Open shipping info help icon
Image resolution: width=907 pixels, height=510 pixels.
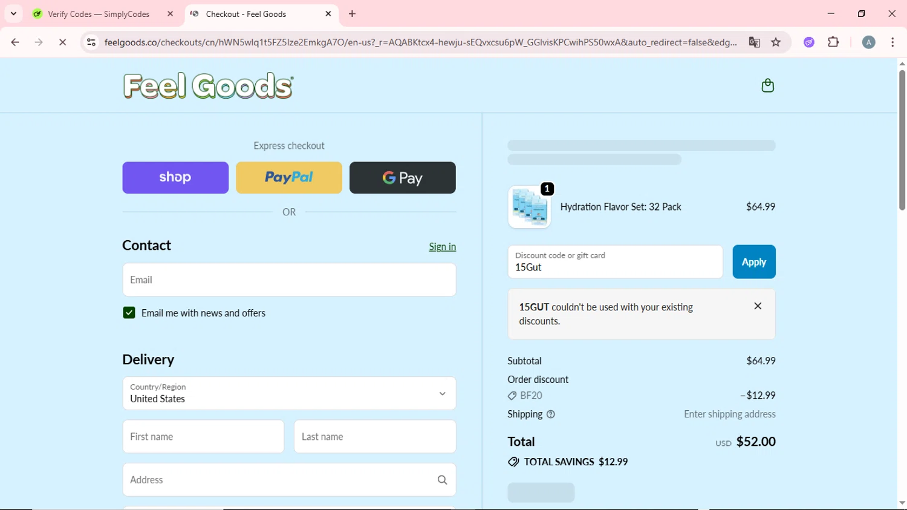tap(551, 414)
